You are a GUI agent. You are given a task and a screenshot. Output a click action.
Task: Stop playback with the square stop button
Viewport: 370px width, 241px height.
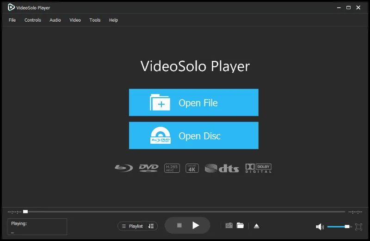(179, 225)
